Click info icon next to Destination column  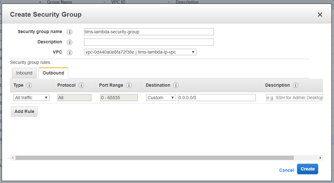[x=176, y=85]
